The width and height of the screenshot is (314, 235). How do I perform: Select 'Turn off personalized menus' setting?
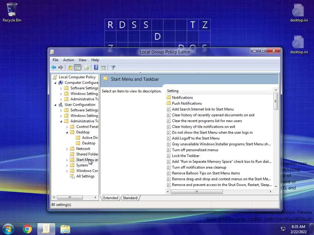(x=195, y=150)
